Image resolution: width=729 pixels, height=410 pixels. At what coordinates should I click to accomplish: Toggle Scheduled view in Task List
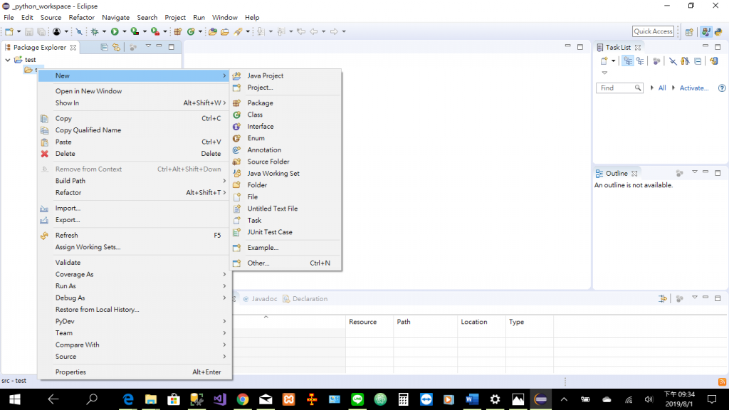pyautogui.click(x=640, y=61)
